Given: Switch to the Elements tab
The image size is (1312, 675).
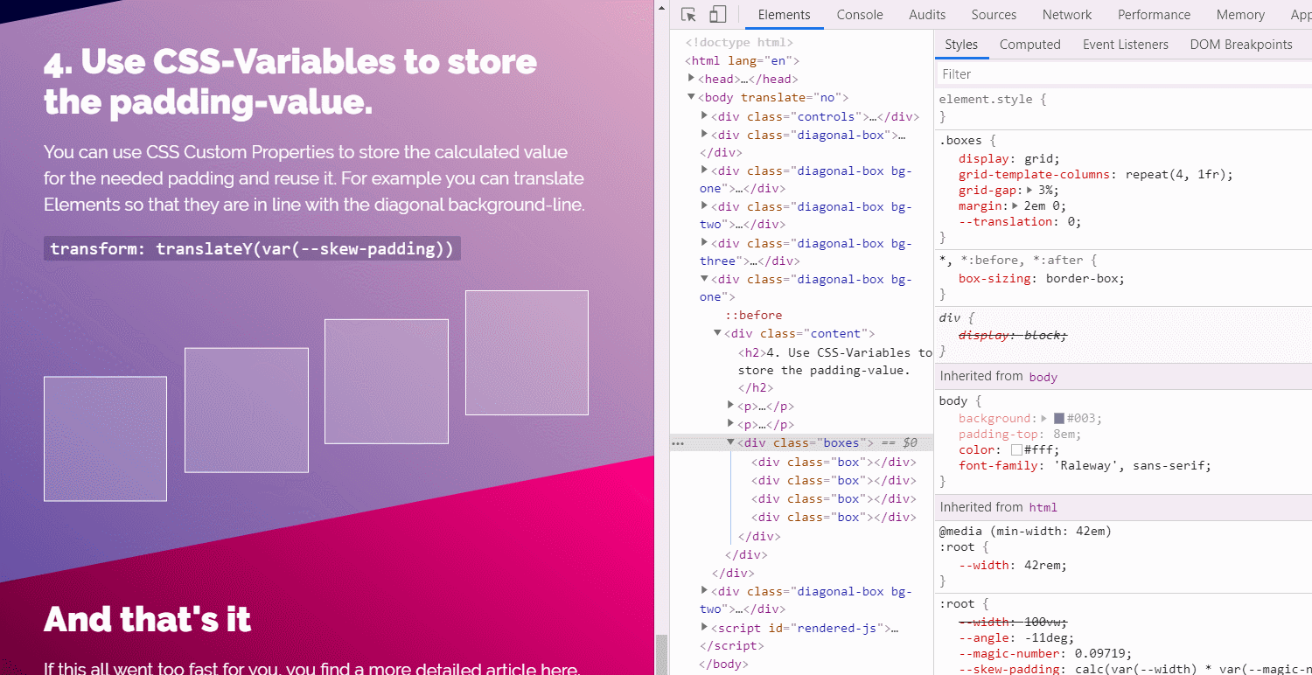Looking at the screenshot, I should 784,15.
